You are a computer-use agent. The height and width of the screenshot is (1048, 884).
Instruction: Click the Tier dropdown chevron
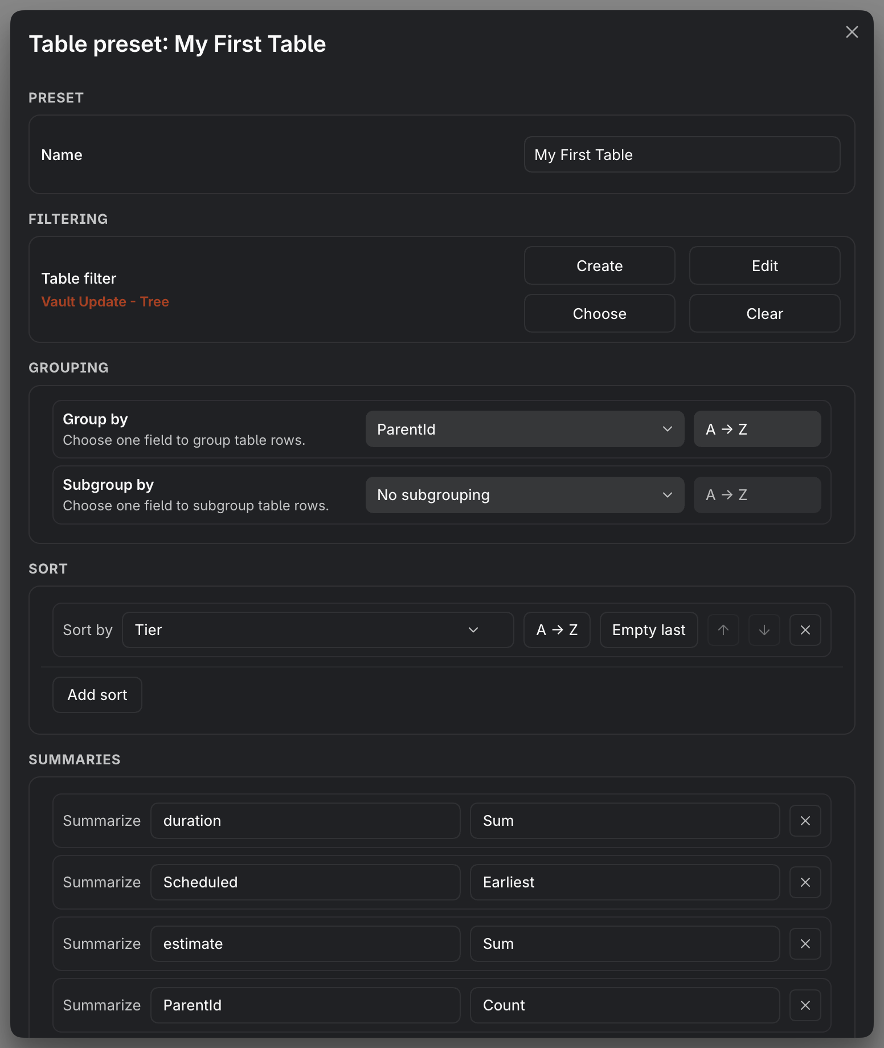click(x=473, y=630)
